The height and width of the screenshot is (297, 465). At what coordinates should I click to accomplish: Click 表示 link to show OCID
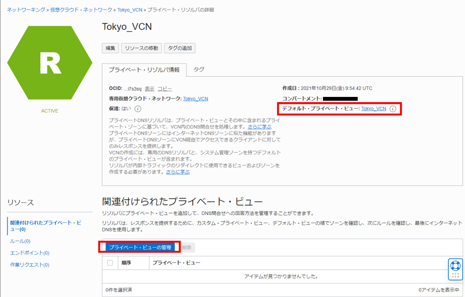pos(149,89)
